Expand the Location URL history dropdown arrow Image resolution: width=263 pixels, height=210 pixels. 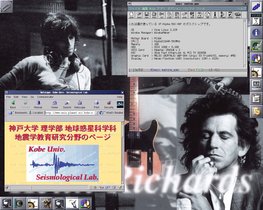pyautogui.click(x=97, y=113)
